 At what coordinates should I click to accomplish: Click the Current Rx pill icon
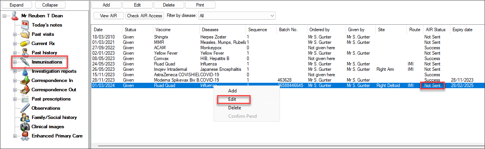(25, 44)
